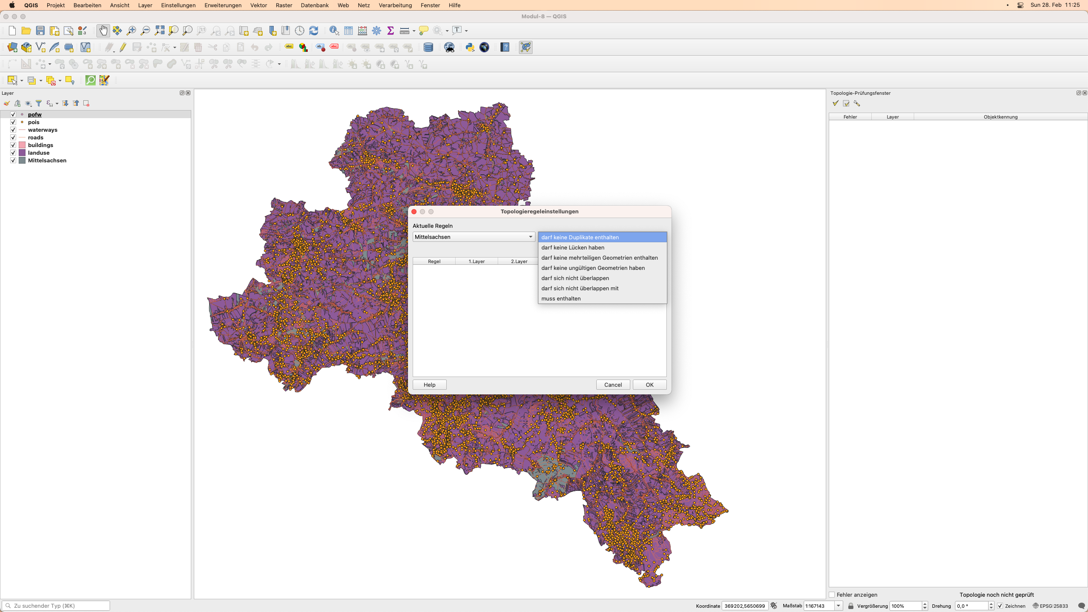Image resolution: width=1088 pixels, height=612 pixels.
Task: Open the Vektor menu
Action: 258,5
